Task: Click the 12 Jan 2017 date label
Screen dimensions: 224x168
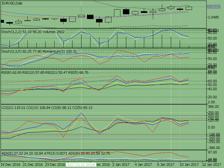Action: coord(211,165)
